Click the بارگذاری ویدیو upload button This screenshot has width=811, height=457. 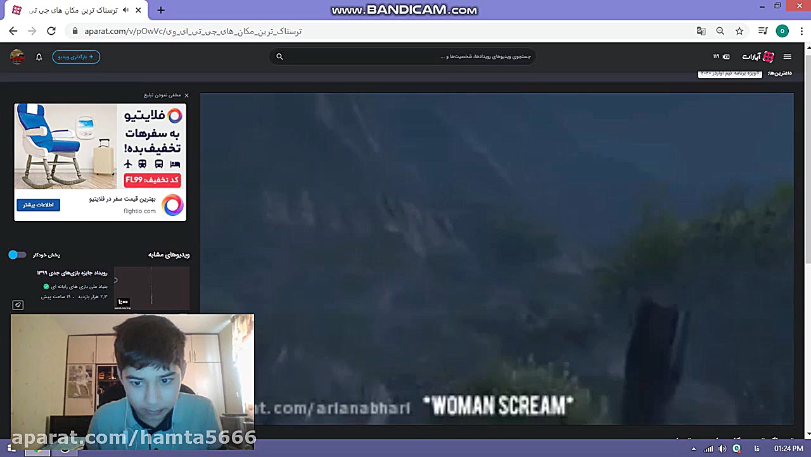click(76, 57)
